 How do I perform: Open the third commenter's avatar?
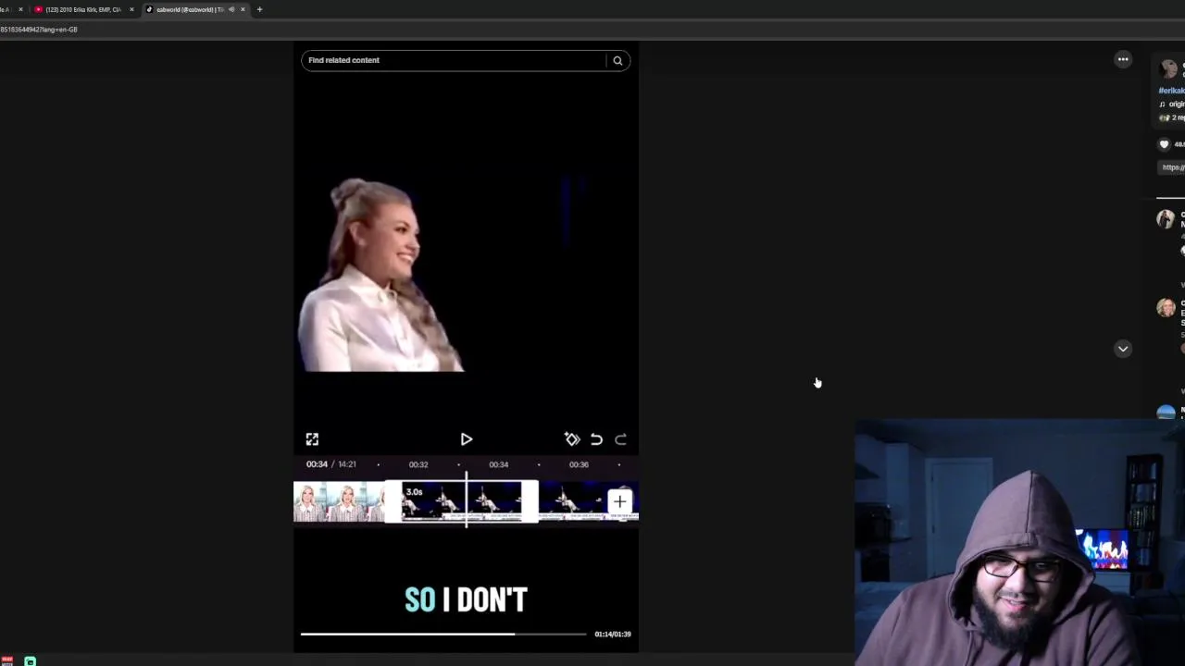click(x=1166, y=413)
